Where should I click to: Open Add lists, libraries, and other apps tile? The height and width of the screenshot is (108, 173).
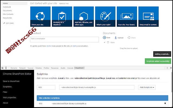tap(84, 16)
